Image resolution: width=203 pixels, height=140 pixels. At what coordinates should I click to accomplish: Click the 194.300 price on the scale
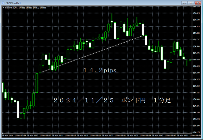coord(196,99)
